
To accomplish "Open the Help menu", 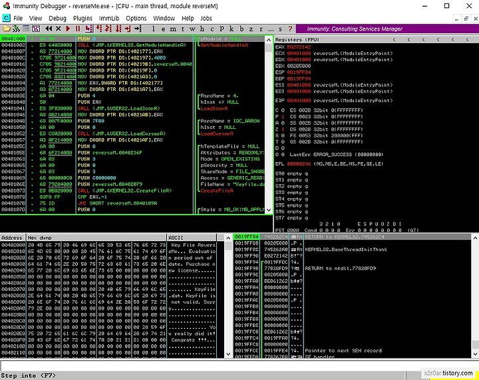I will click(188, 19).
